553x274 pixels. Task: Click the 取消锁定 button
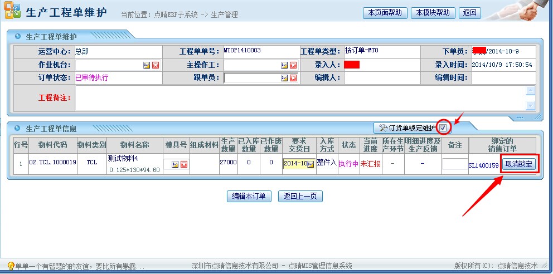tap(519, 164)
